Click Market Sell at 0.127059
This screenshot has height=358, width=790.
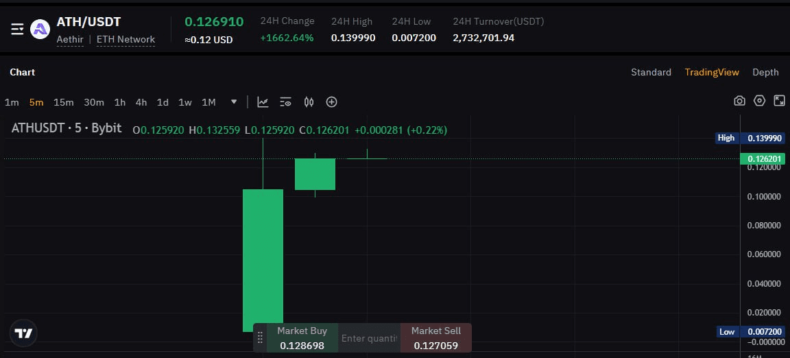click(436, 338)
